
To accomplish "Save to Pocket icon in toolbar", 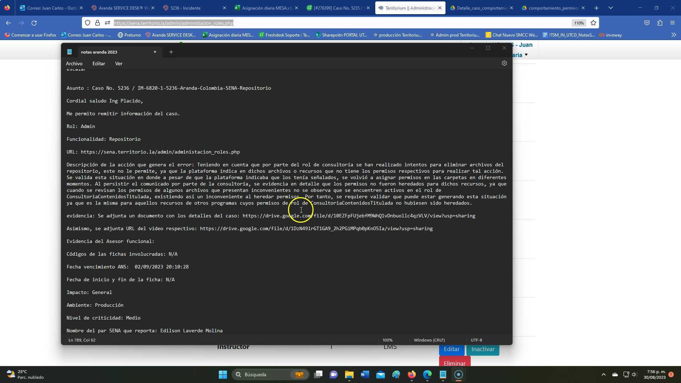I will 647,23.
